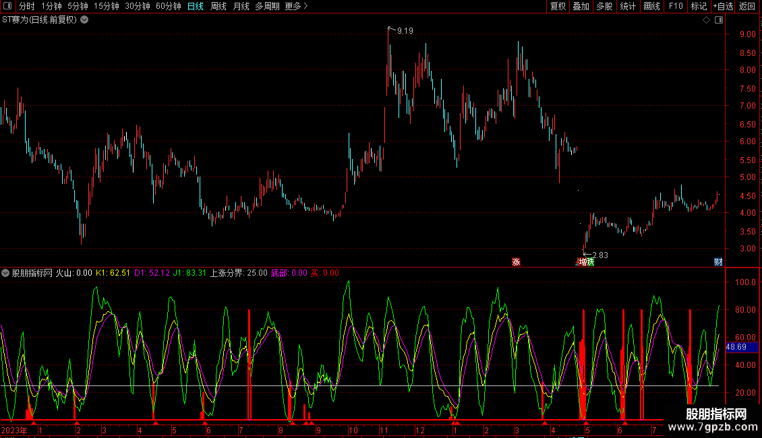Add stock via +自选 button

point(723,6)
